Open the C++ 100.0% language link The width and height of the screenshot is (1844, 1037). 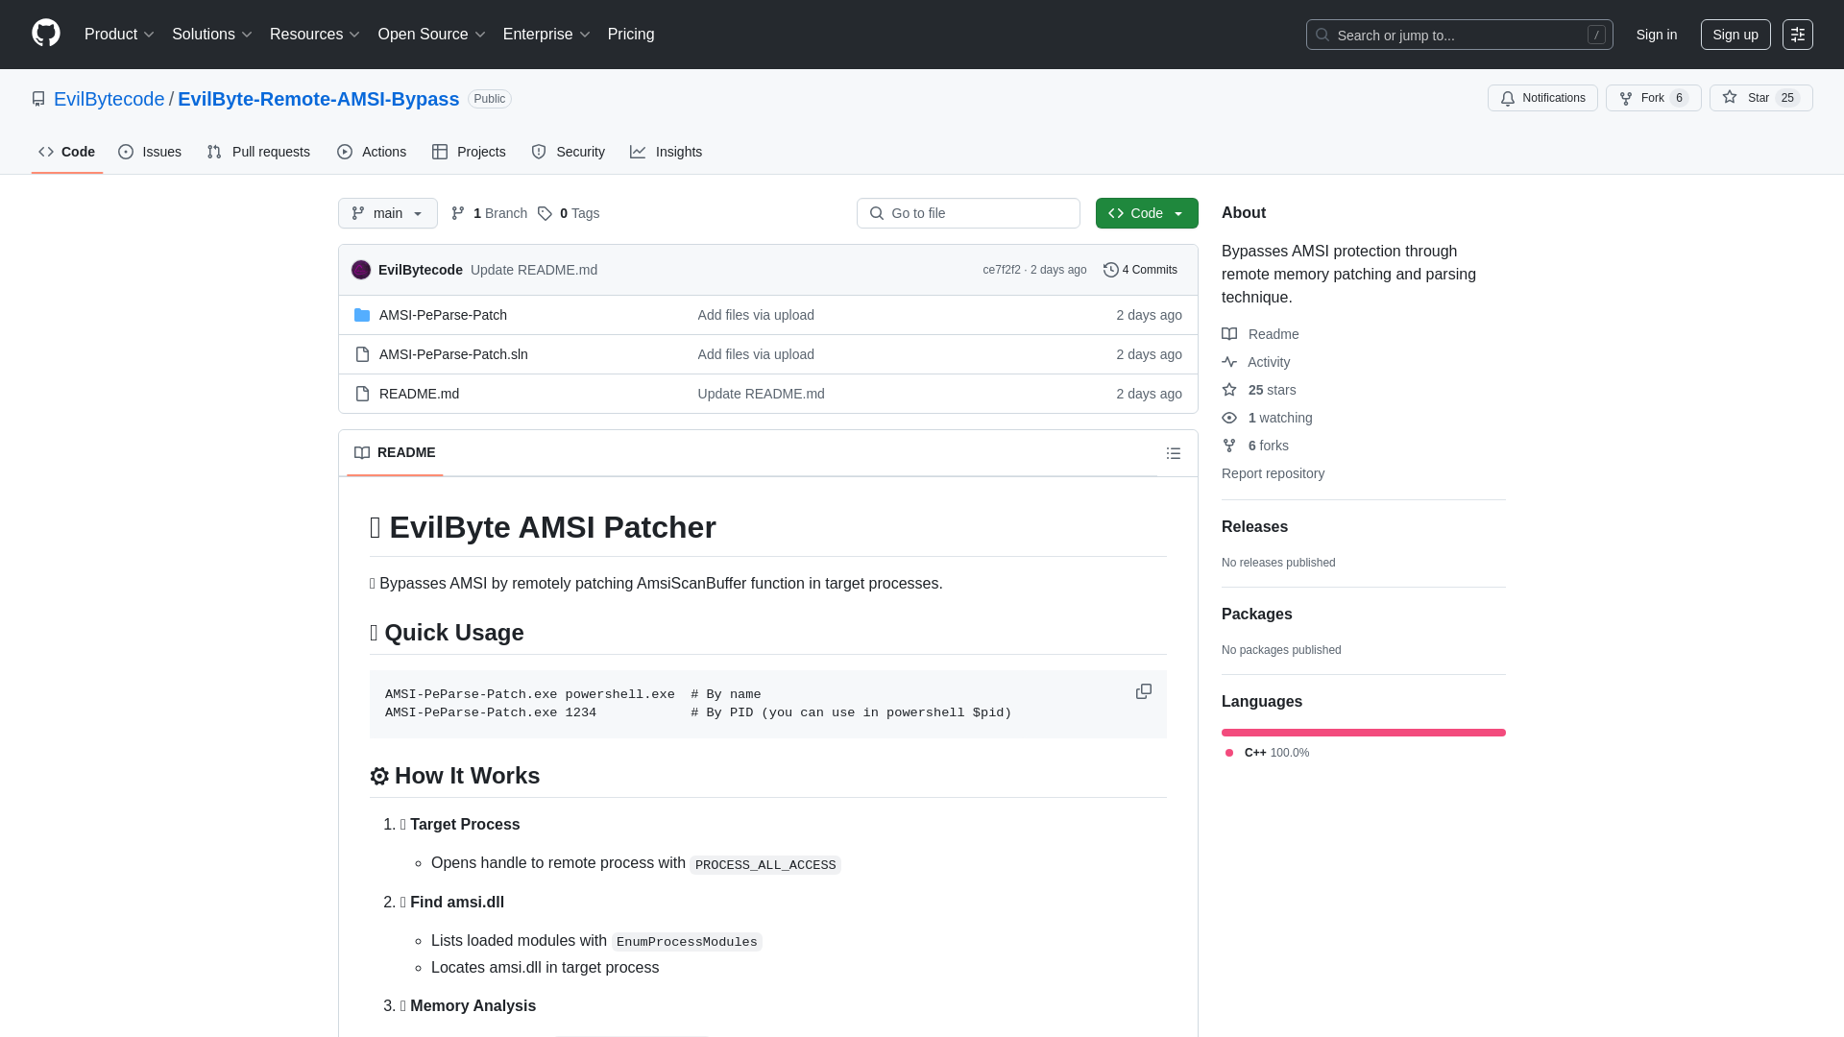tap(1268, 753)
